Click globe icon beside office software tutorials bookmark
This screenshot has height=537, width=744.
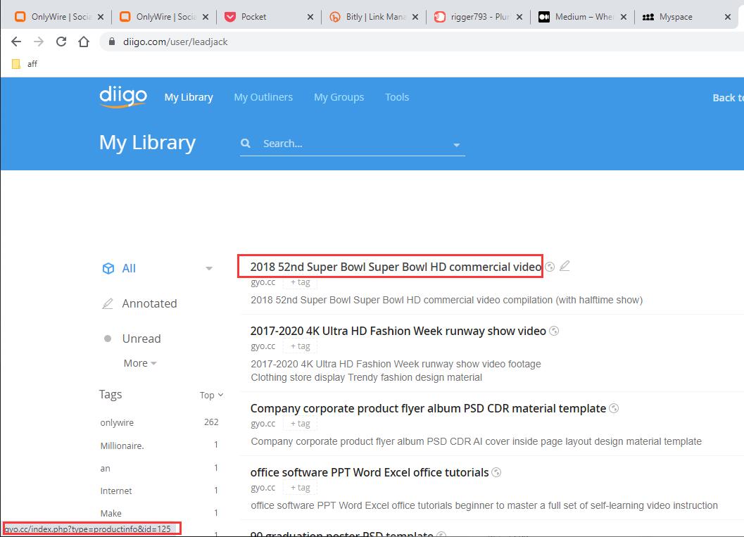pyautogui.click(x=496, y=472)
